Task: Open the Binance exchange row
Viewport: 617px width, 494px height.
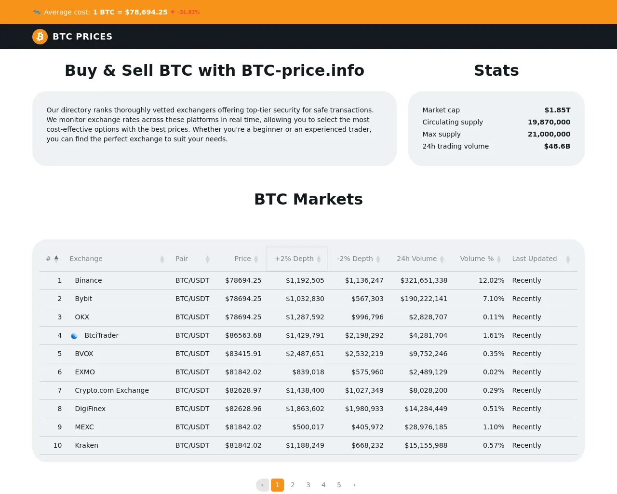Action: point(308,281)
